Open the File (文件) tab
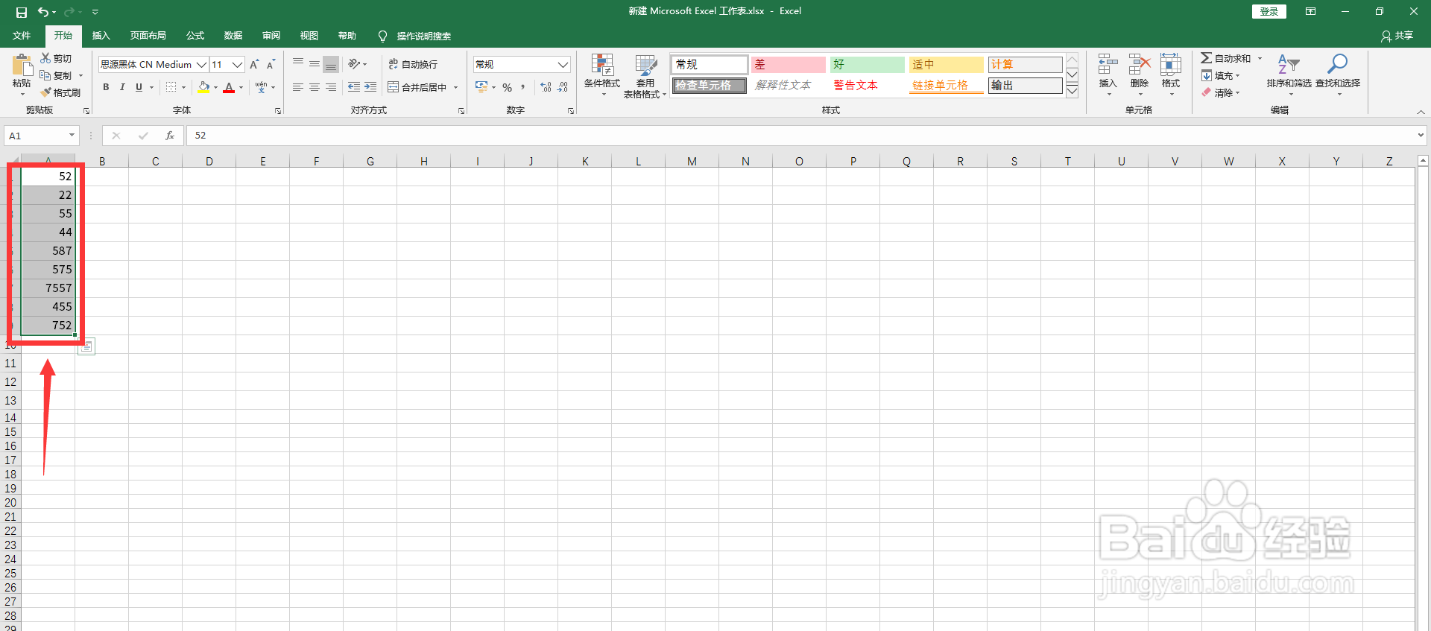This screenshot has height=631, width=1431. click(22, 36)
